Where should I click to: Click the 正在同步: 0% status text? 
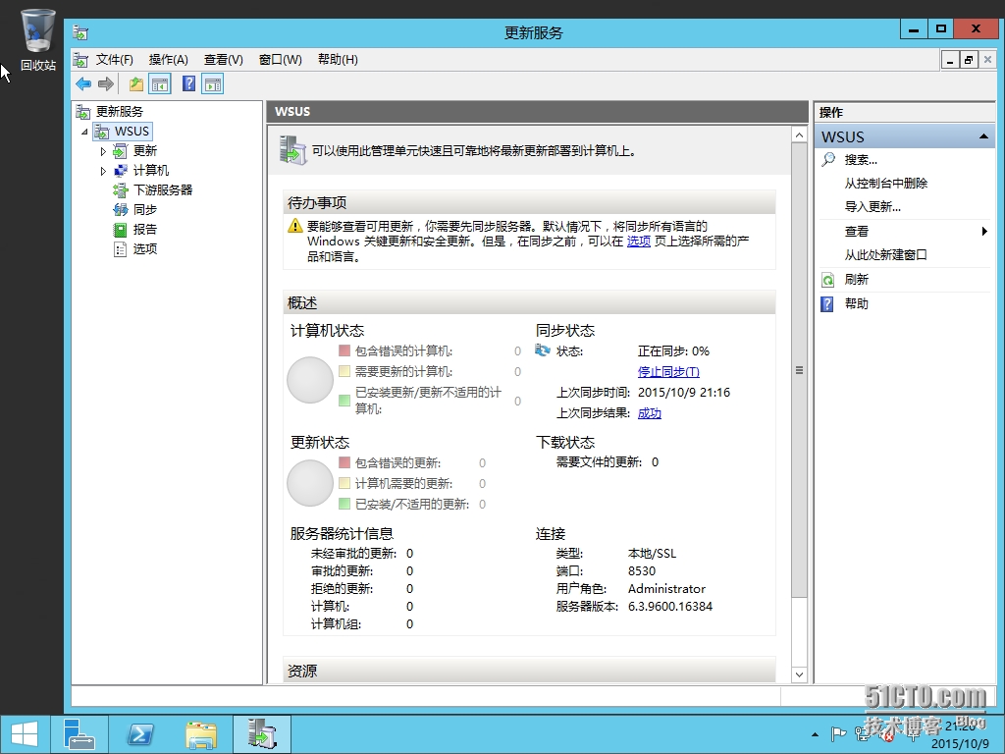673,351
